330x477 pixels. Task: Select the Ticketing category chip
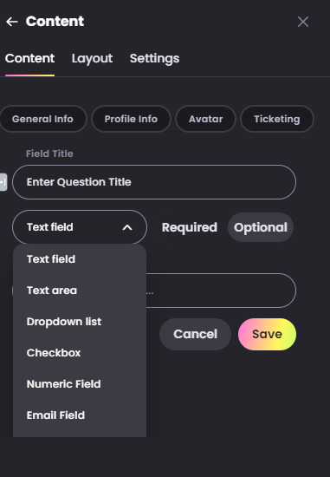point(277,119)
